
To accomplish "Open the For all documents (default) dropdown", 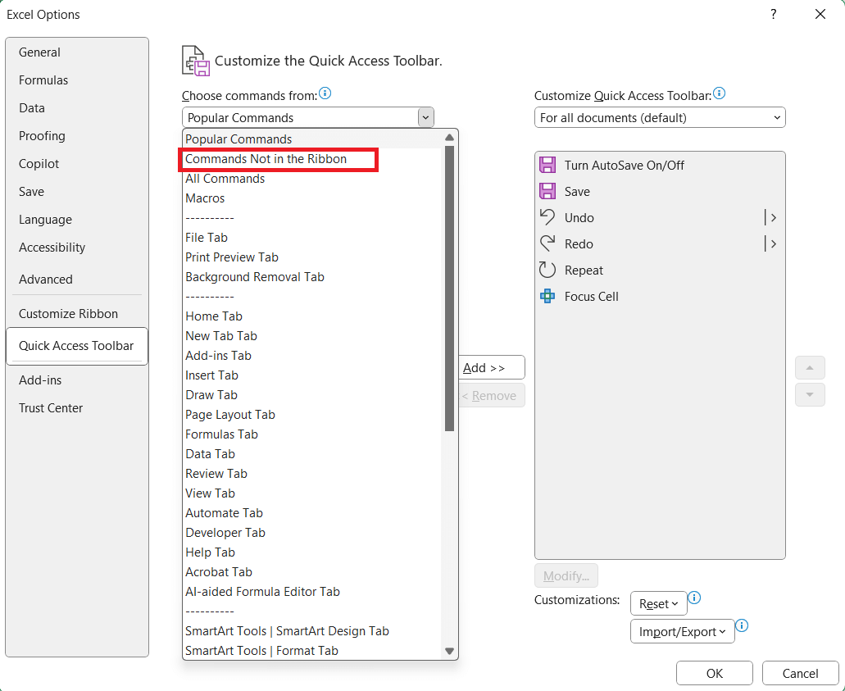I will [x=660, y=117].
